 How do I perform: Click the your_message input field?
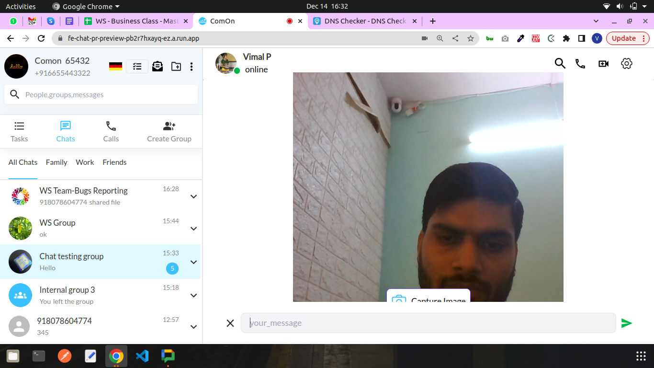(x=428, y=323)
